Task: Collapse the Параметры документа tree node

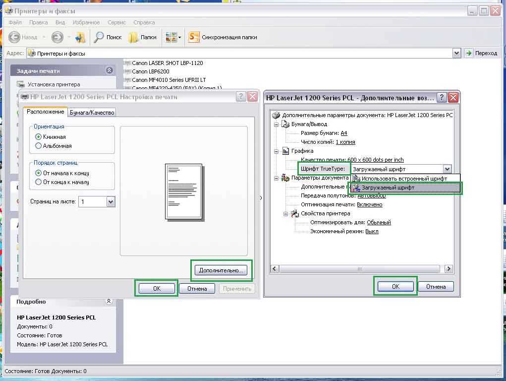Action: 276,178
